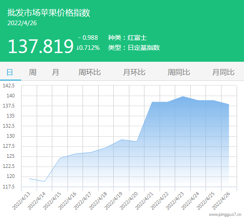This screenshot has width=244, height=220.
Task: Switch to the 月 monthly tab
Action: pyautogui.click(x=55, y=72)
